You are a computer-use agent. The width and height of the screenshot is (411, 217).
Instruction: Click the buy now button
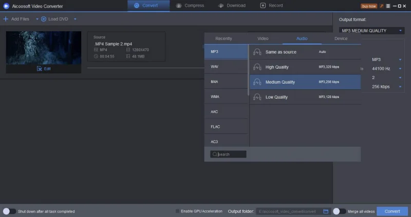click(x=368, y=6)
